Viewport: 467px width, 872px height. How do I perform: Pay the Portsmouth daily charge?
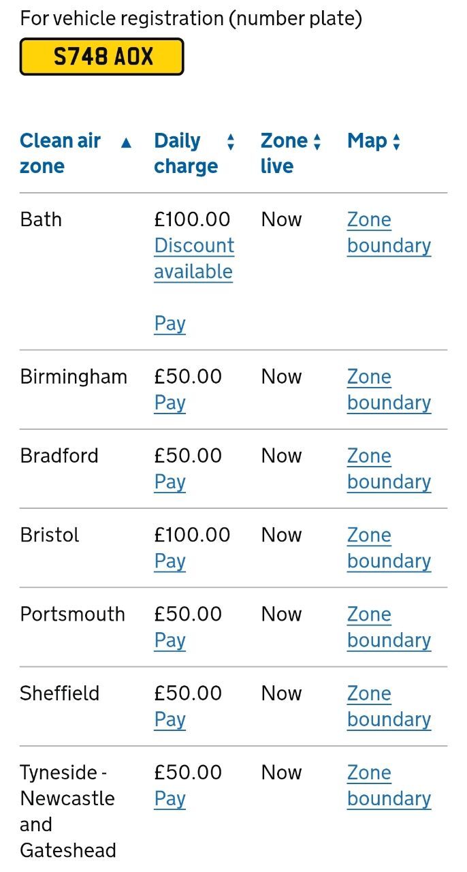170,640
